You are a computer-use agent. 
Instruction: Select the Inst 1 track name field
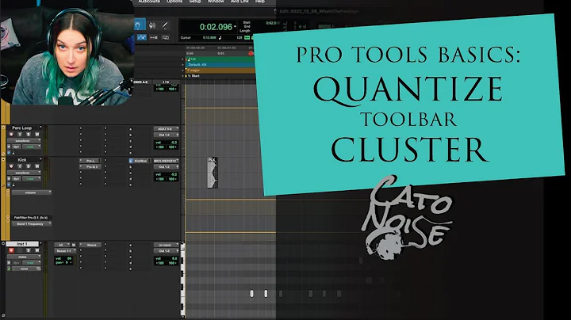[22, 244]
